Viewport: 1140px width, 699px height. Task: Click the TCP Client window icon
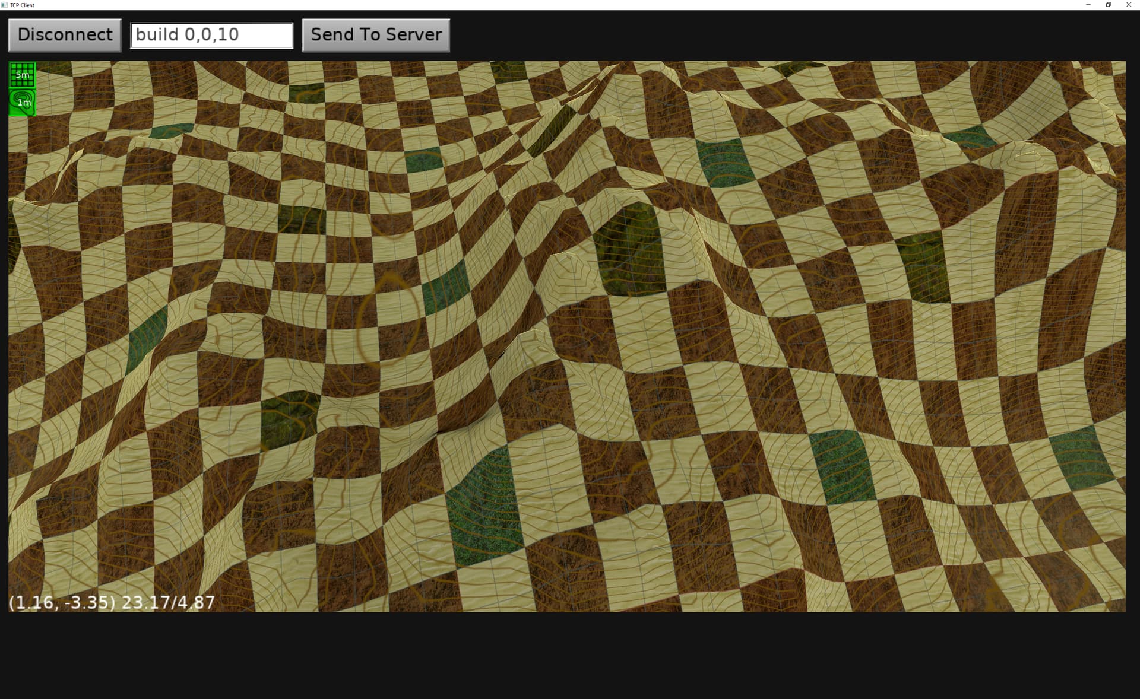coord(5,5)
